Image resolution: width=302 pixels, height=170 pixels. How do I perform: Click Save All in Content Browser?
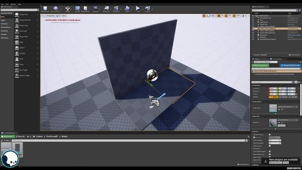(x=20, y=136)
